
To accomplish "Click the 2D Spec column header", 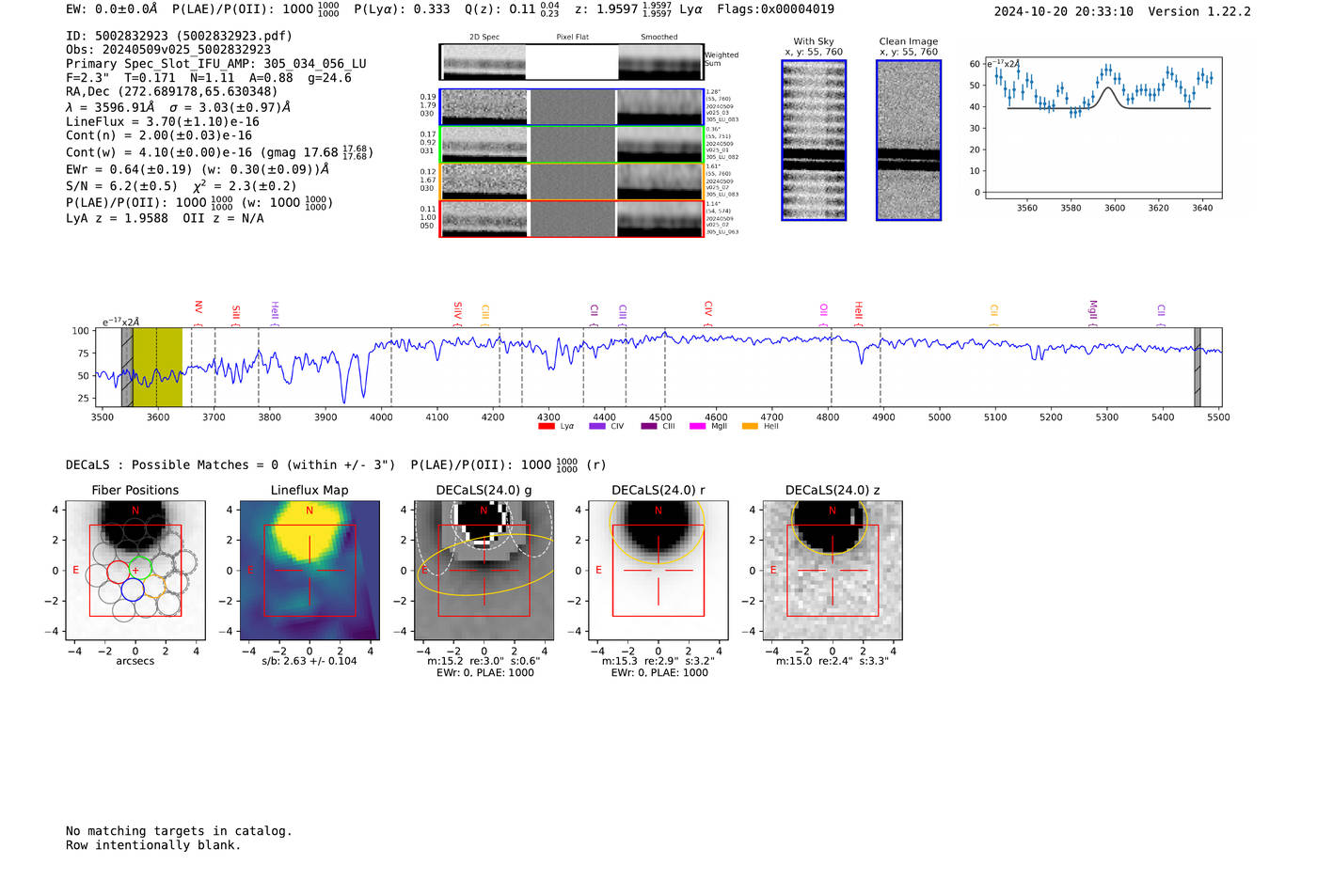I will pos(484,37).
